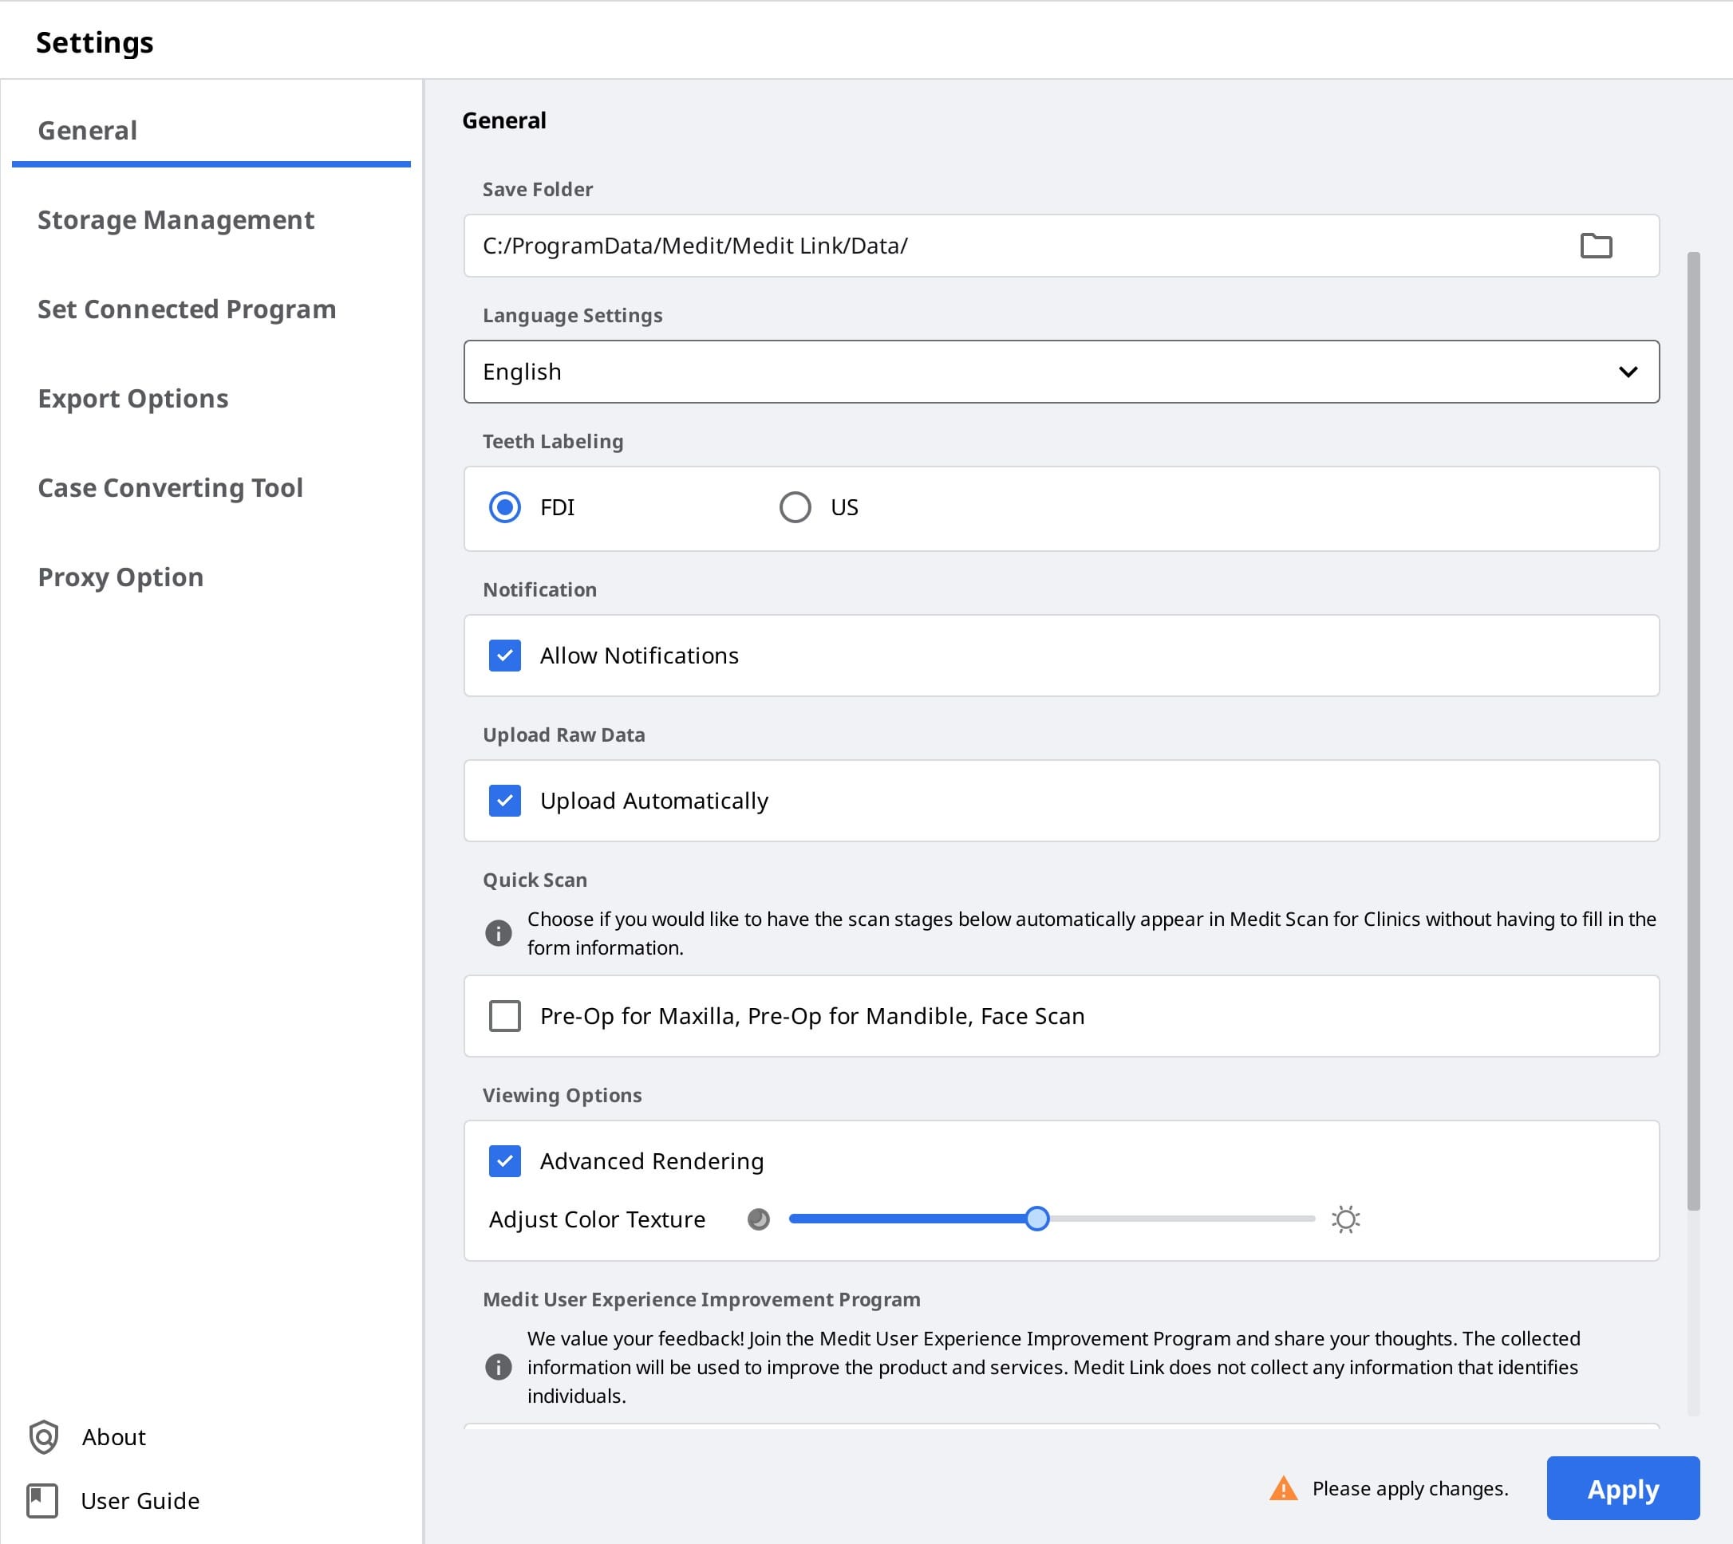Enable Pre-Op for Maxilla quick scan checkbox
1733x1544 pixels.
pos(505,1015)
